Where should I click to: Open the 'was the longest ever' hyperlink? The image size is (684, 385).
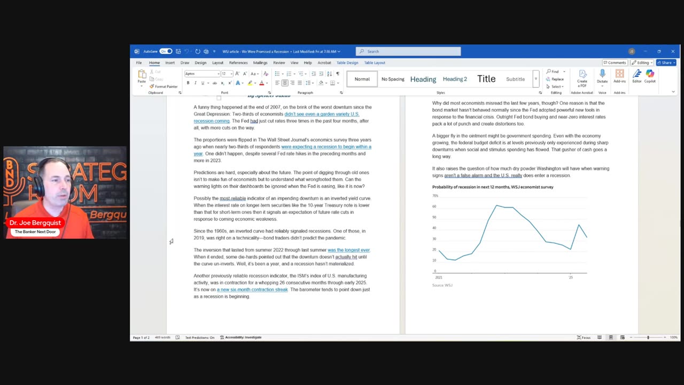(x=348, y=250)
